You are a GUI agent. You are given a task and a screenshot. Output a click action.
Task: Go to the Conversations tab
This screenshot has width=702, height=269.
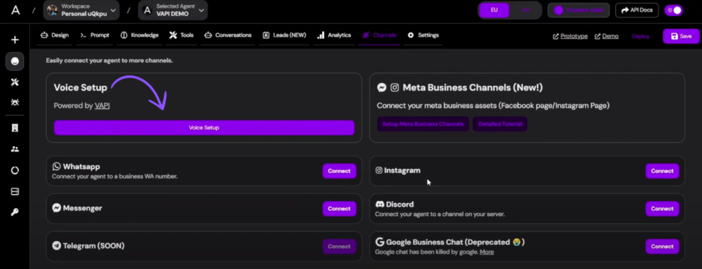tap(228, 35)
